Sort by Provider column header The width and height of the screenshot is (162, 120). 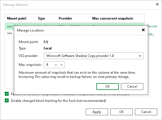coord(65,18)
